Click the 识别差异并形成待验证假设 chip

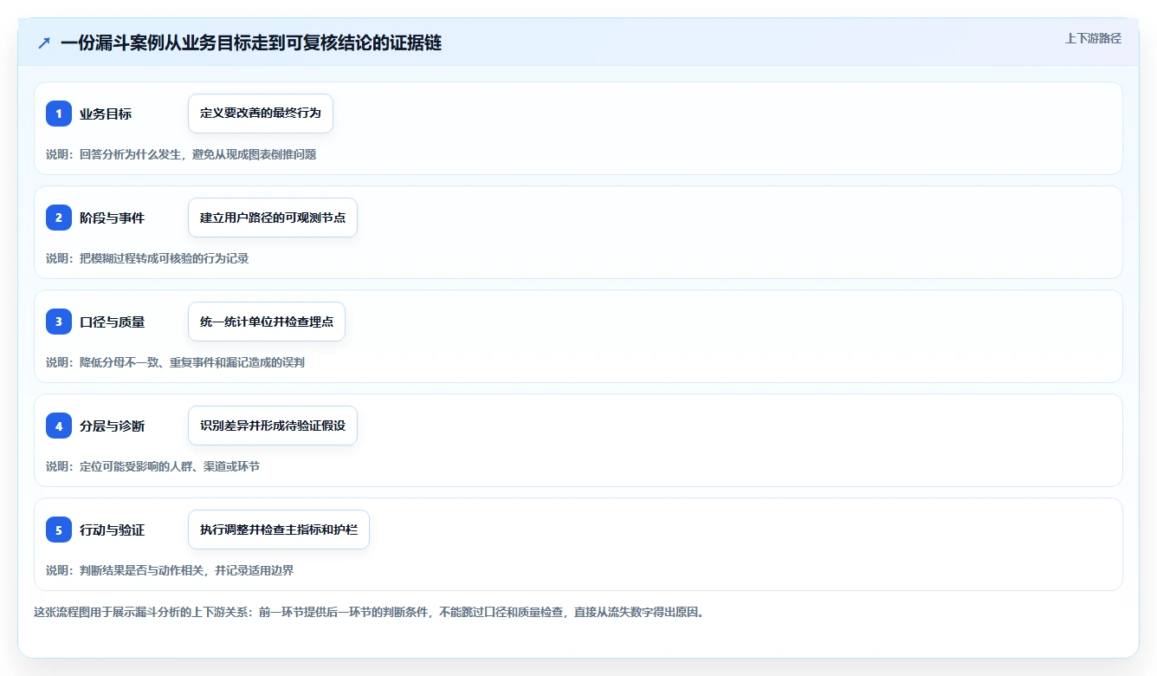tap(273, 426)
